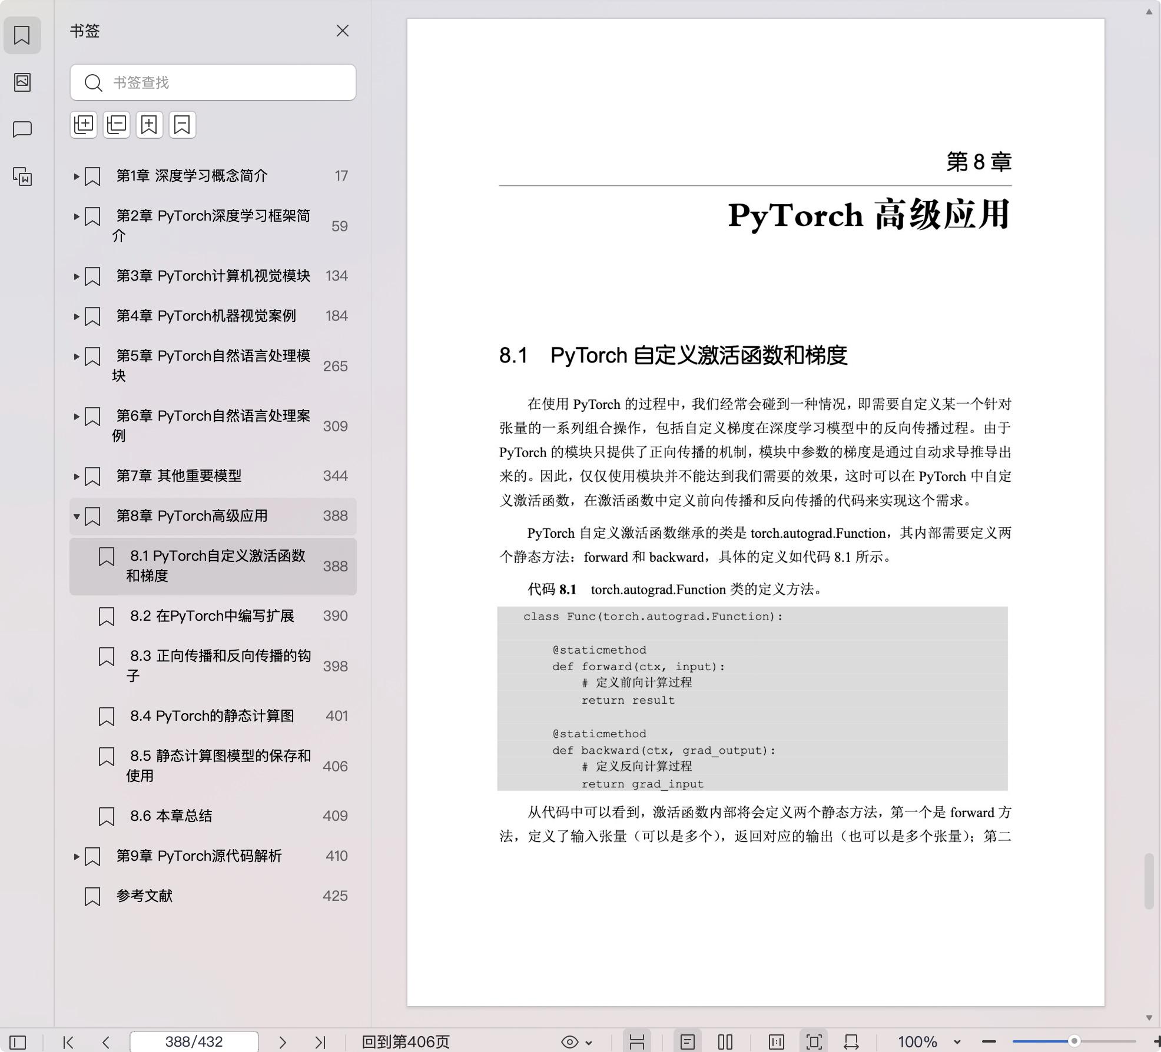Click the vertical scrollbar thumb

[x=1149, y=881]
